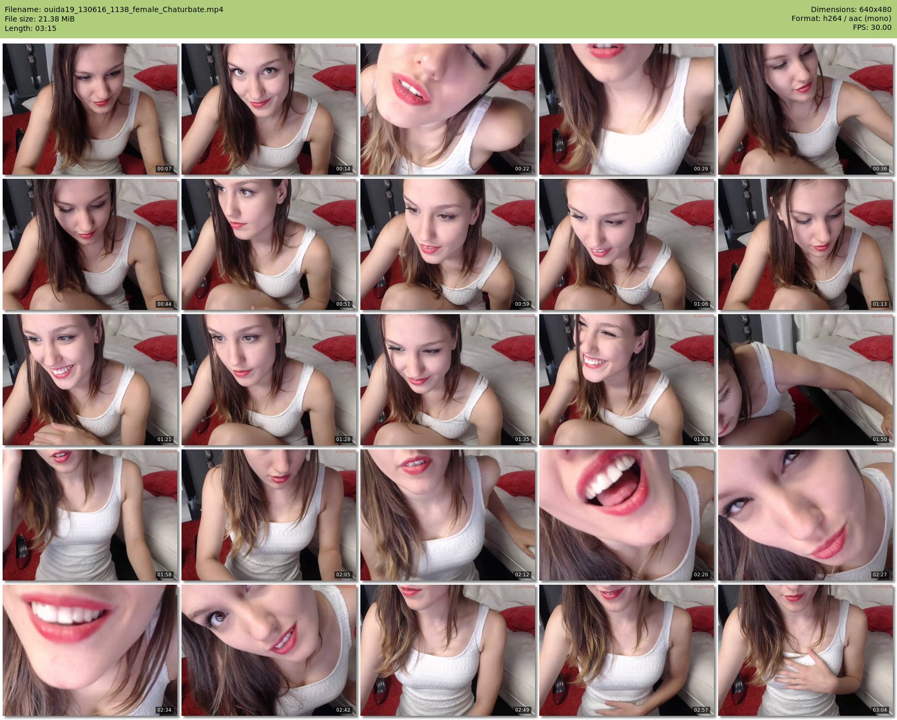Click the thumbnail stamped 01:50
897x720 pixels.
tap(806, 380)
